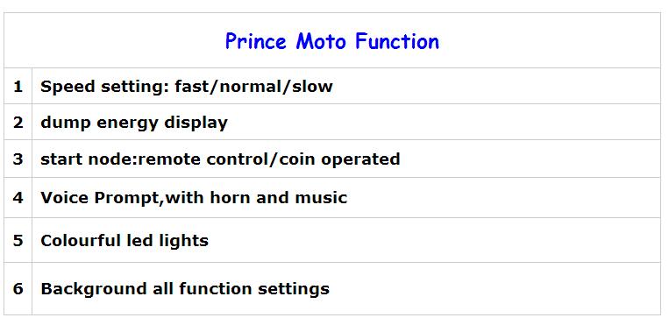The height and width of the screenshot is (332, 669).
Task: Click row number 5 cell
Action: (x=18, y=240)
